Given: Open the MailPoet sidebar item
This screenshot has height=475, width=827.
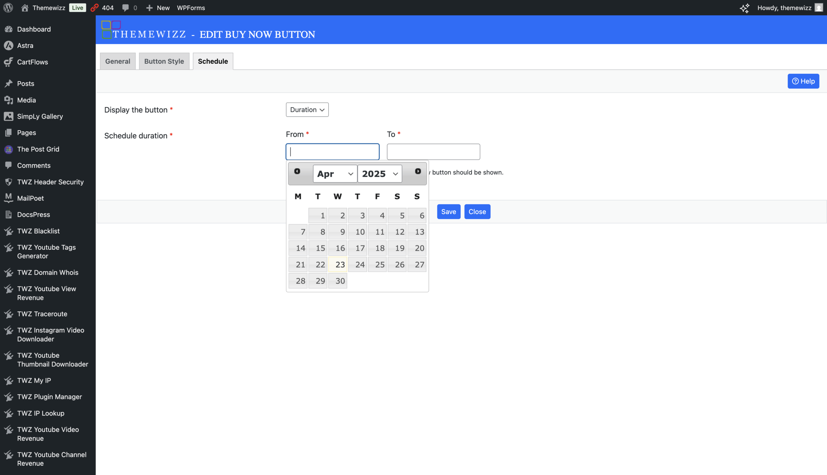Looking at the screenshot, I should [x=30, y=198].
